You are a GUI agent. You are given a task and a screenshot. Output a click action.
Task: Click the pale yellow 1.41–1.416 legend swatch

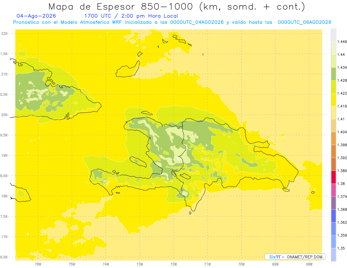(x=333, y=112)
